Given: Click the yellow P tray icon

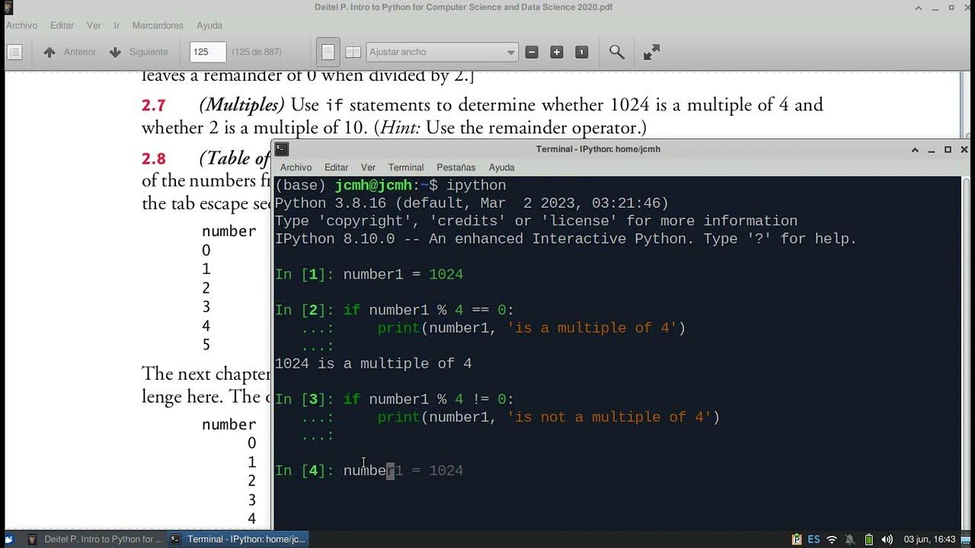Looking at the screenshot, I should pyautogui.click(x=797, y=539).
